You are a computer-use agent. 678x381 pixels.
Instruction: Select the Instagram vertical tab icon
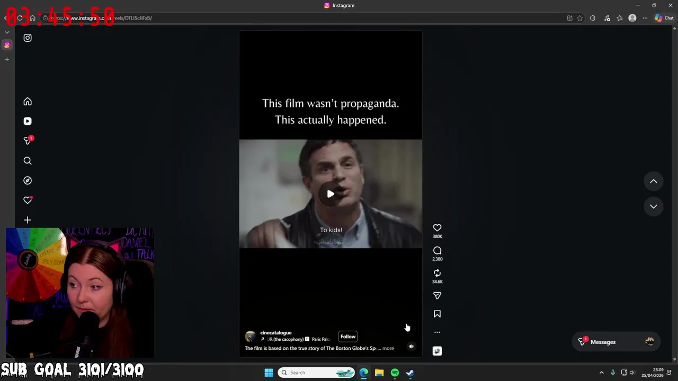point(7,45)
